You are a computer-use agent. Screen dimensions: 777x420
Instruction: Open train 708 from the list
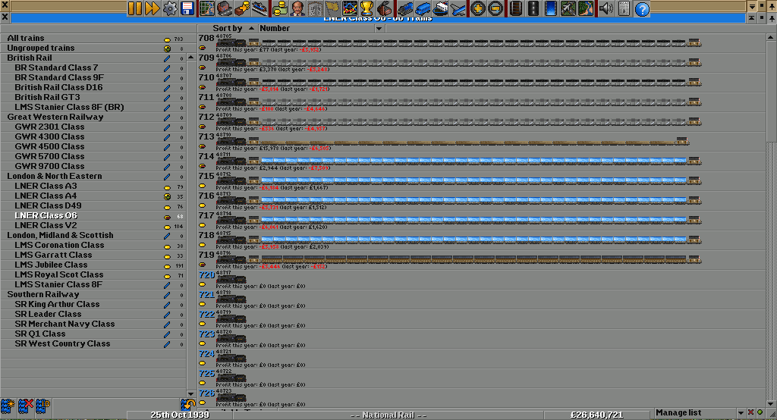click(x=482, y=43)
